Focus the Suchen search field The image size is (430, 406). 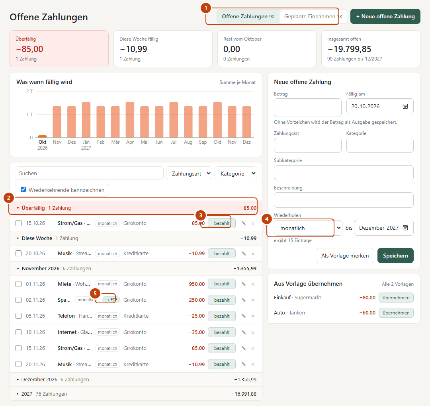pos(89,173)
